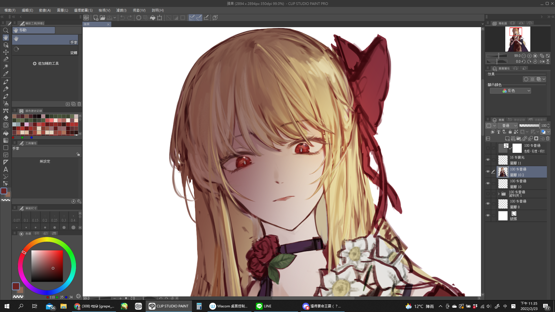Viewport: 555px width, 312px height.
Task: Select the fill bucket tool
Action: tap(5, 133)
